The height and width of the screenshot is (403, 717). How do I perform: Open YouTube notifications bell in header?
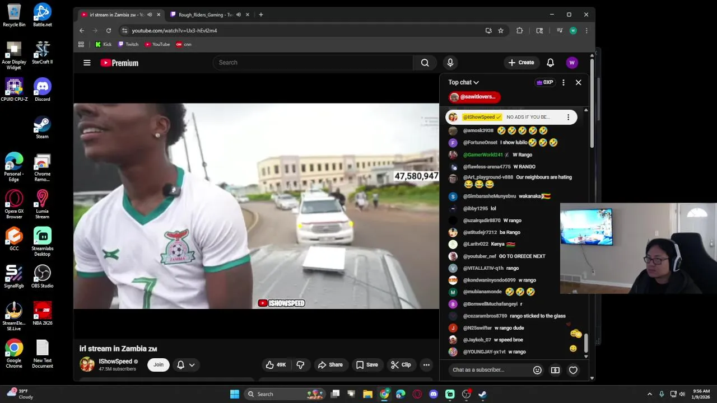pos(550,63)
